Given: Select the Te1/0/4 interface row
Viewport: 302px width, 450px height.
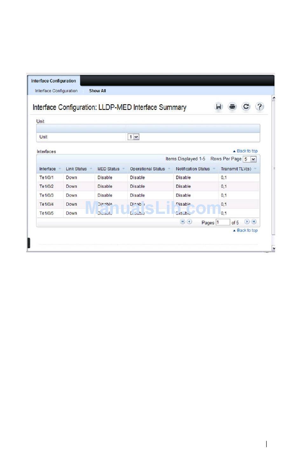Looking at the screenshot, I should (148, 204).
